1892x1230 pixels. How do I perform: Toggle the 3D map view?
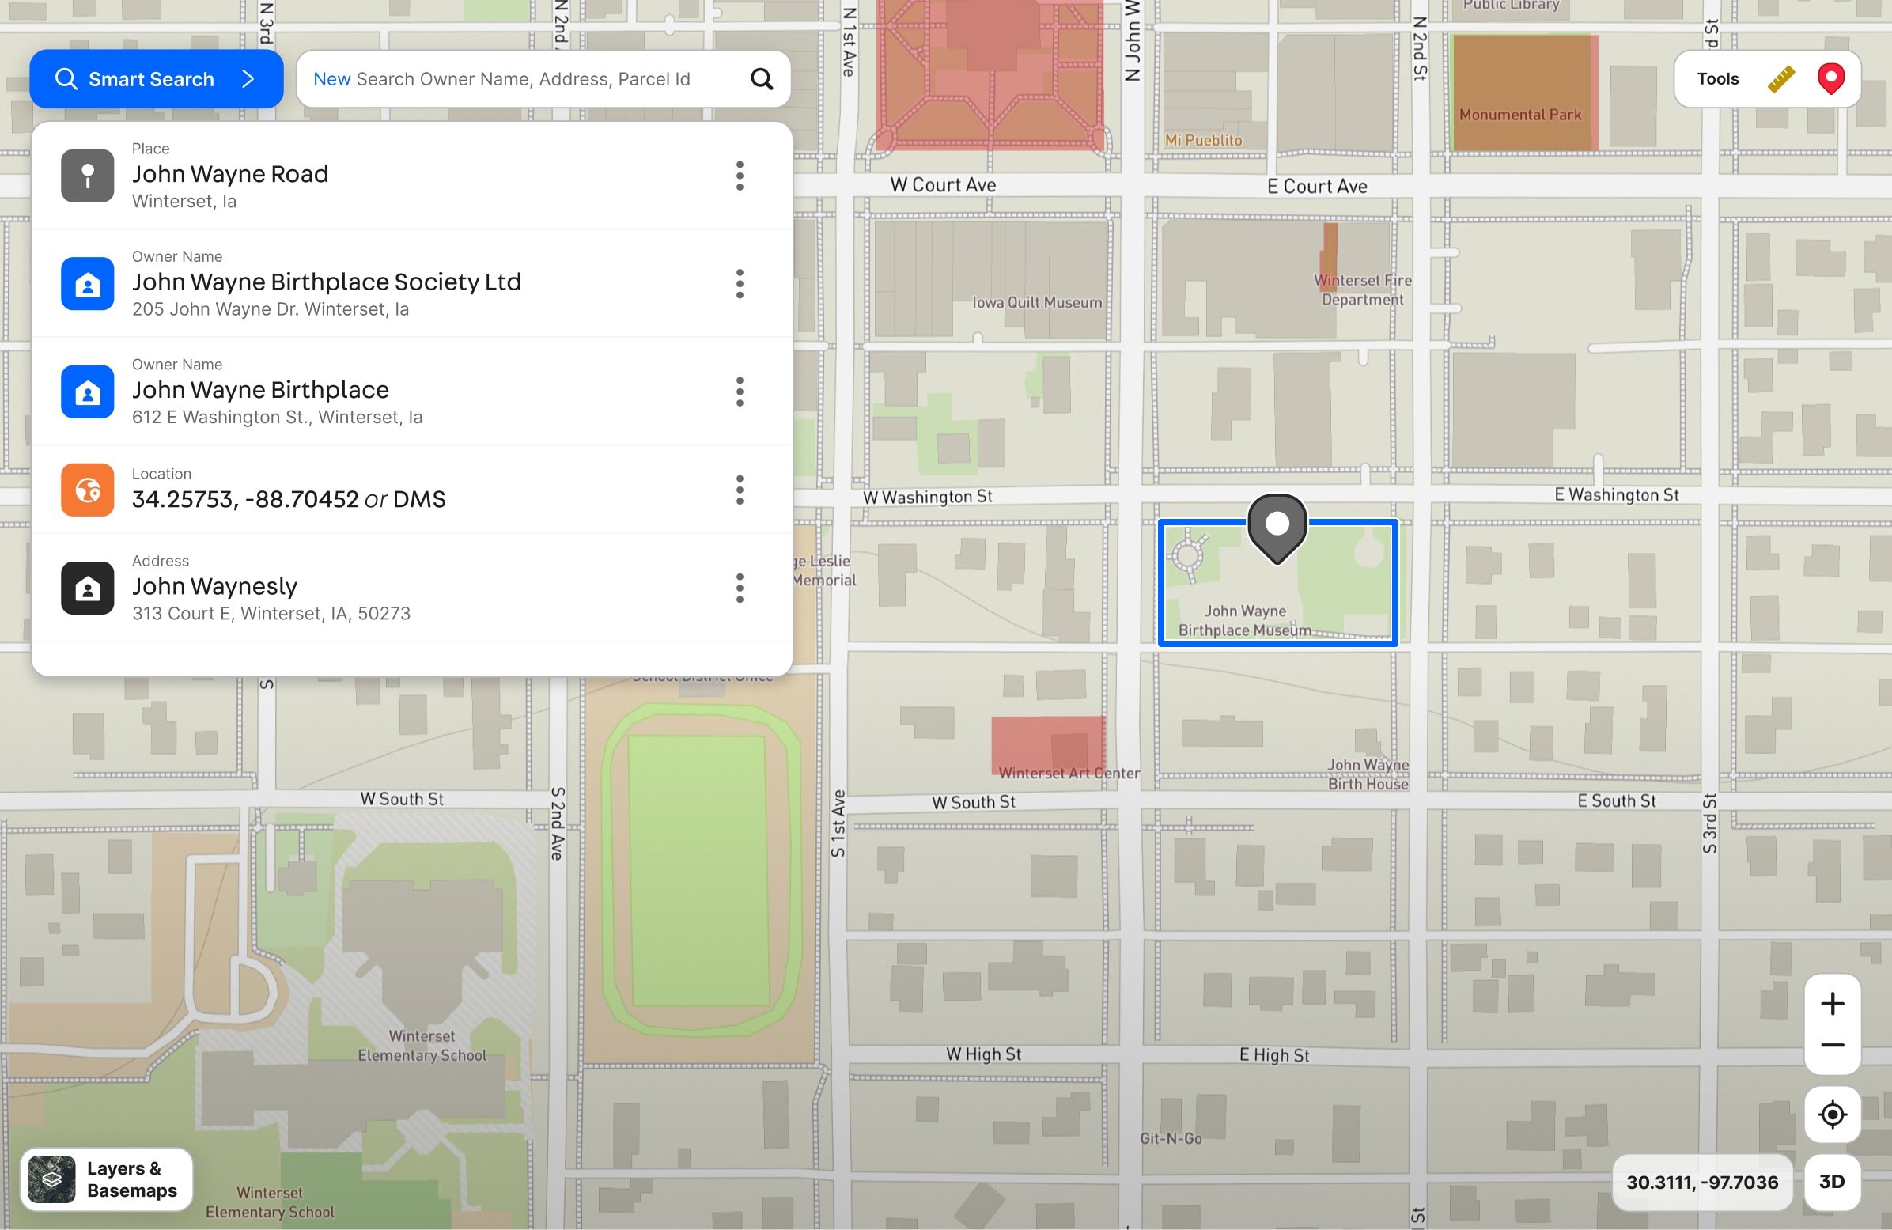coord(1832,1183)
